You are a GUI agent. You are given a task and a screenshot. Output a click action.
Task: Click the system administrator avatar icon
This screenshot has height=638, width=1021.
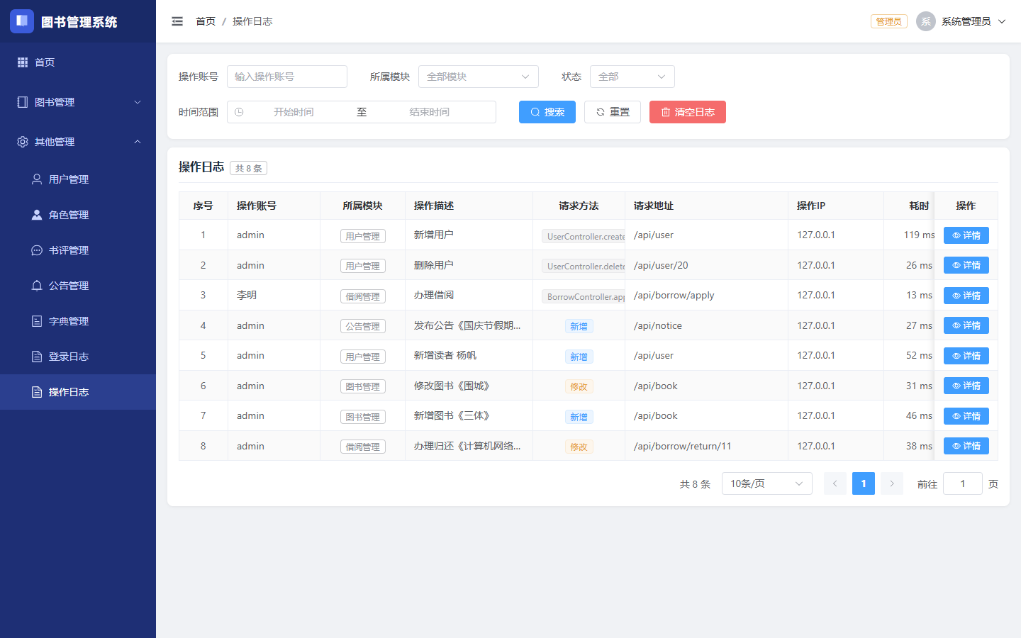pos(925,21)
